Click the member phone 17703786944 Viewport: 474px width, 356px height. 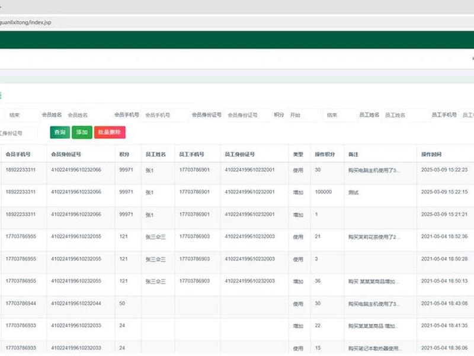21,303
